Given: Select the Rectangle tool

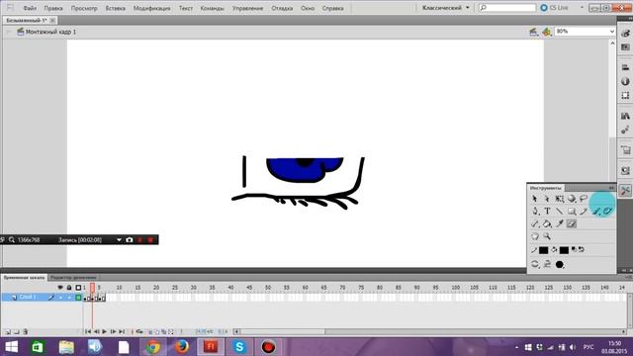Looking at the screenshot, I should coord(572,212).
